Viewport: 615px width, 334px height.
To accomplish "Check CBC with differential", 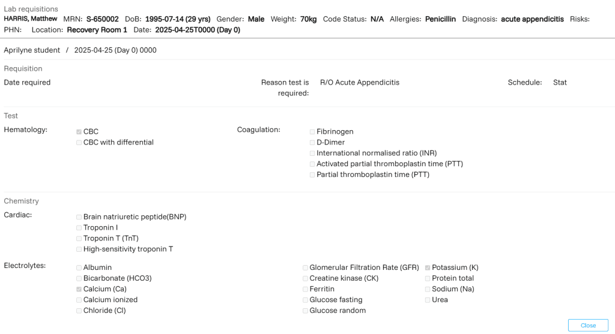I will 79,143.
